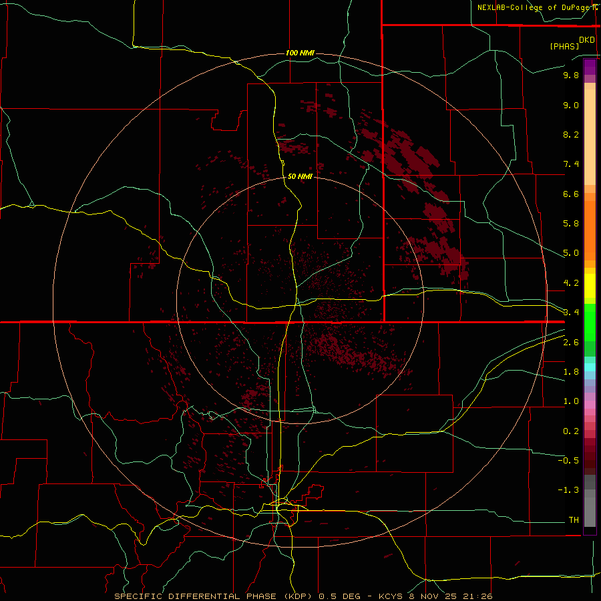601x601 pixels.
Task: Click the 1.0 color scale value
Action: (x=571, y=401)
